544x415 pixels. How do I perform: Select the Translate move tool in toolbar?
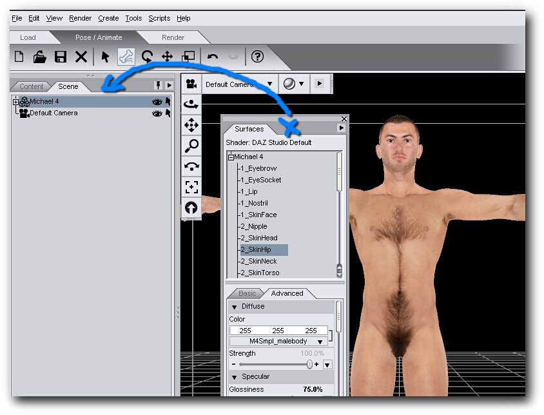coord(167,56)
